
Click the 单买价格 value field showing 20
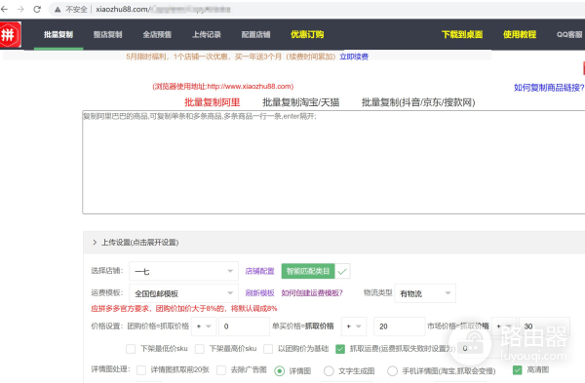point(399,326)
